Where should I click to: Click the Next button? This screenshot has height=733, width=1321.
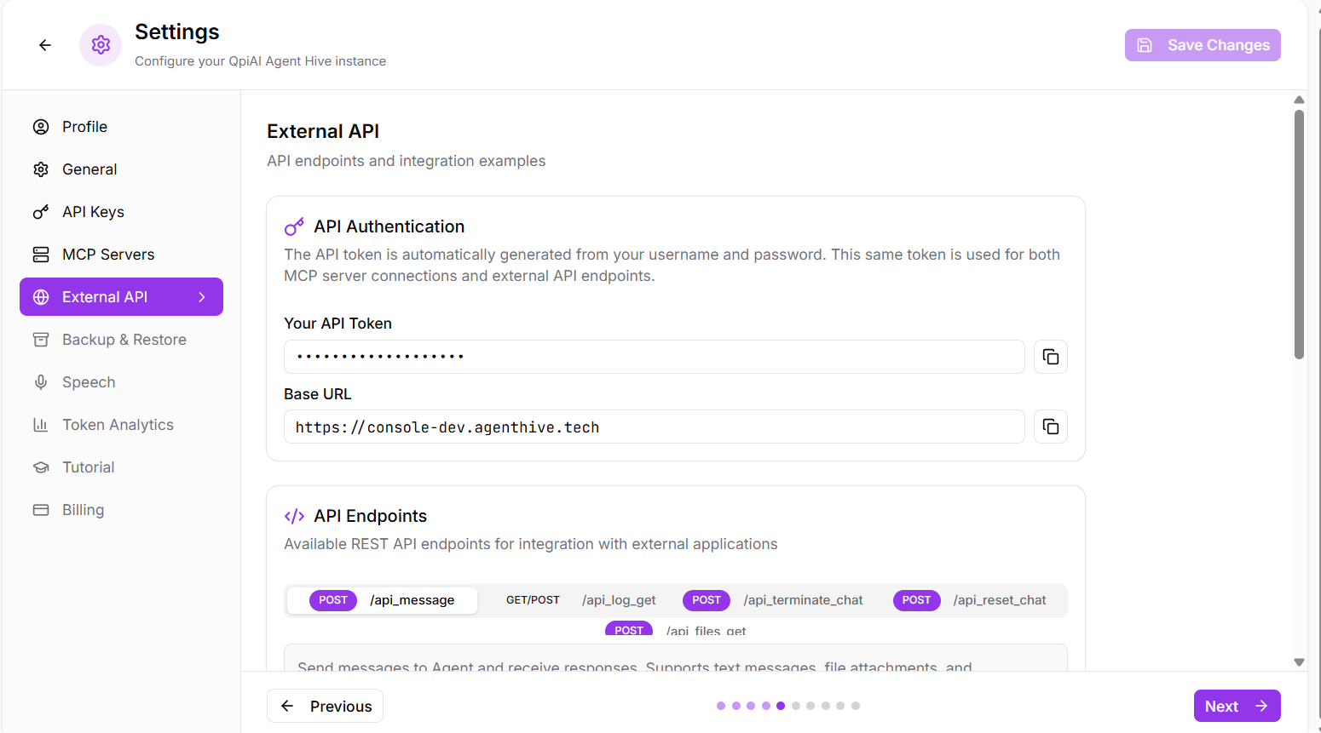(1237, 706)
